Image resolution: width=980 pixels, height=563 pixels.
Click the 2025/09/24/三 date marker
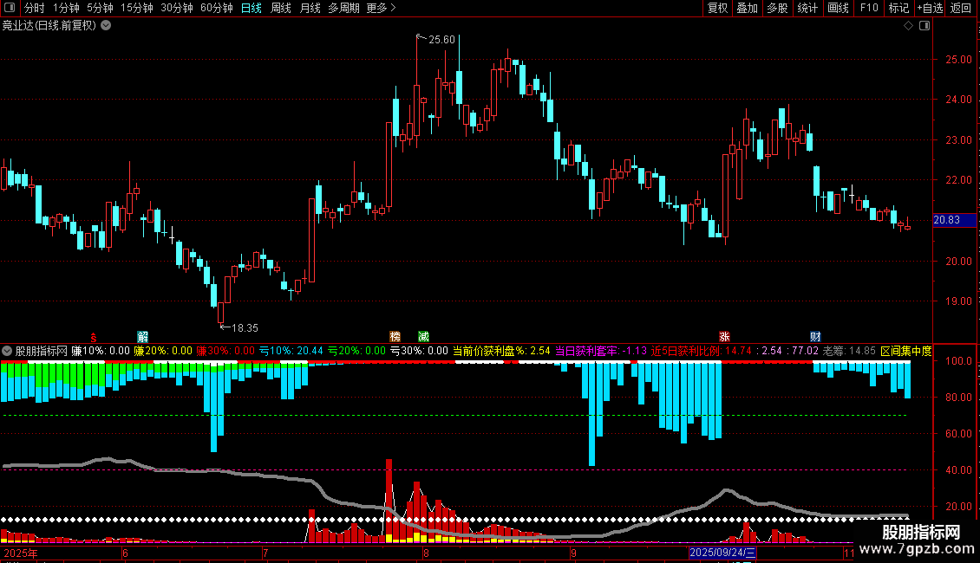[722, 553]
